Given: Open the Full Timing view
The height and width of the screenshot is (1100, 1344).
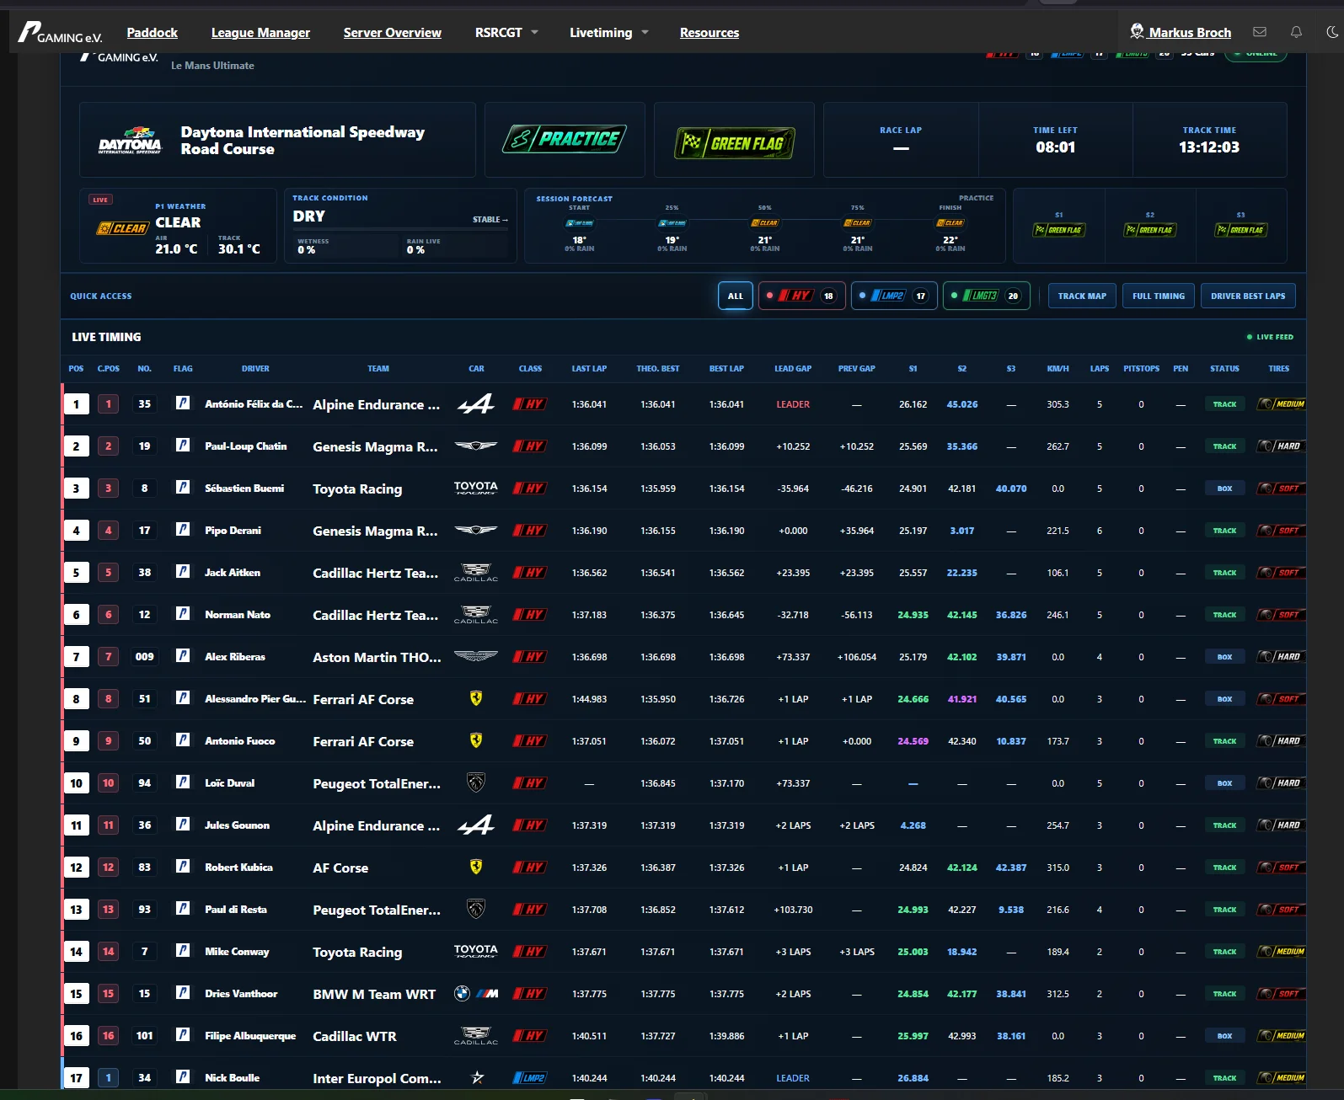Looking at the screenshot, I should [x=1159, y=296].
